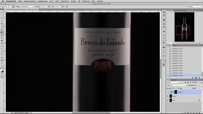Toggle lock image pixels brush icon
The image size is (203, 114).
[176, 88]
